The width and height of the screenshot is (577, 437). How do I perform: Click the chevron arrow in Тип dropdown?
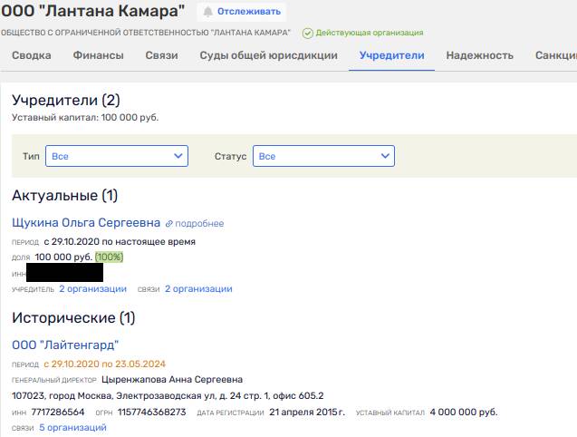pyautogui.click(x=178, y=156)
